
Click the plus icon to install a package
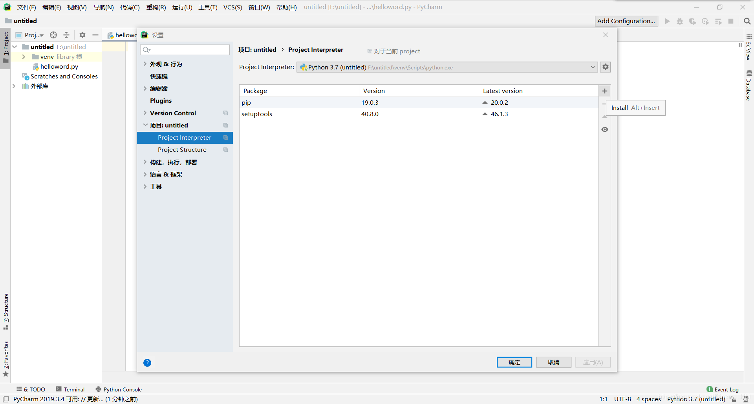point(605,91)
